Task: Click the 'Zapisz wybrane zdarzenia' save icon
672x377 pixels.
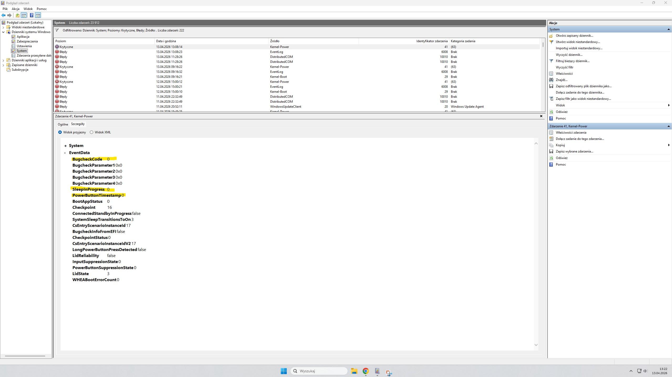Action: (551, 151)
